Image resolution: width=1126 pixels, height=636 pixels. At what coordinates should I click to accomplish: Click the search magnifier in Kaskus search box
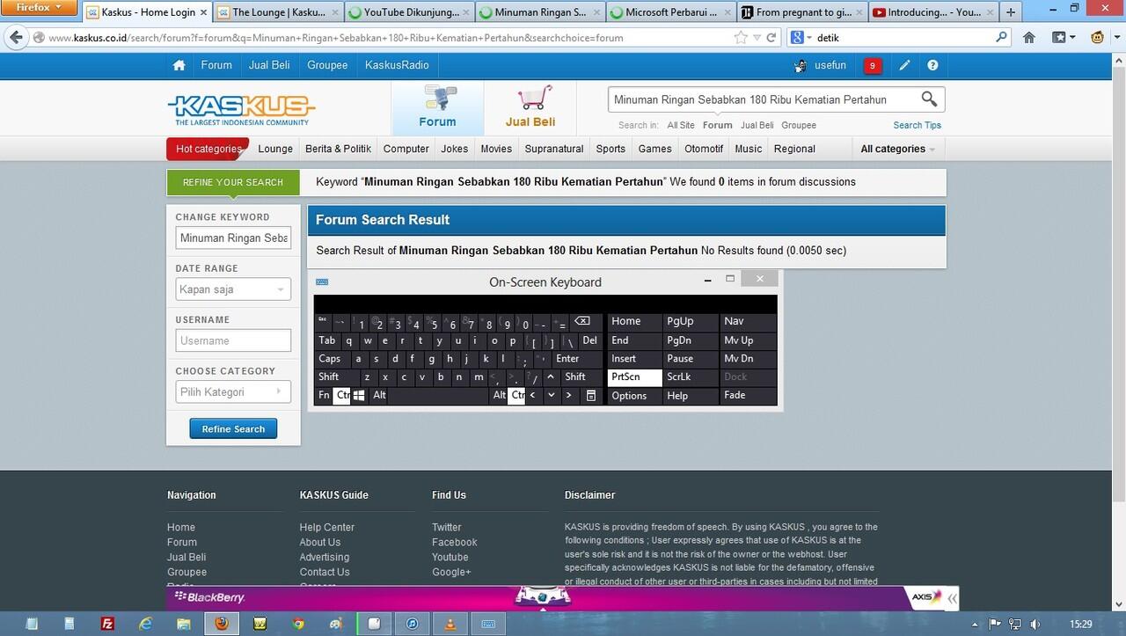[x=929, y=99]
